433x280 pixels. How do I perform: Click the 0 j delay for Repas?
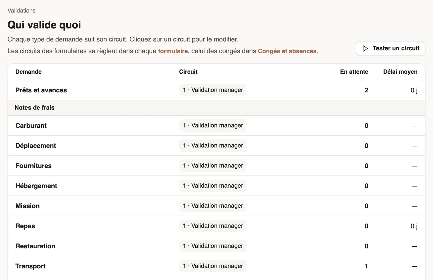pos(414,226)
